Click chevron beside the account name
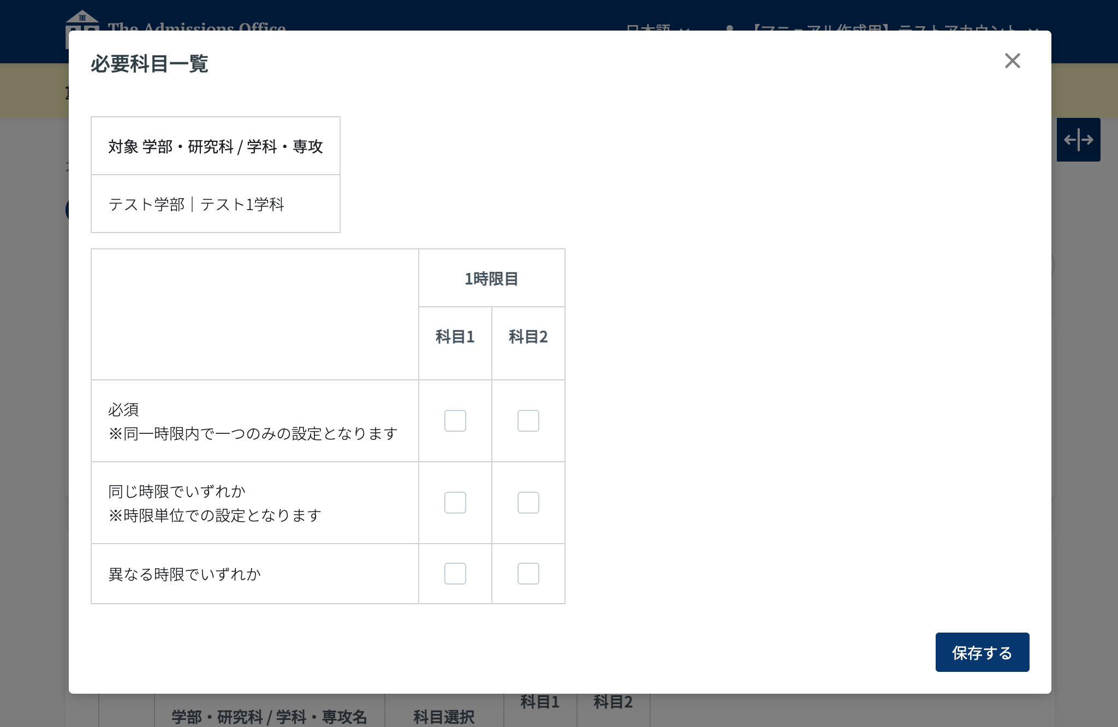1118x727 pixels. 1033,28
